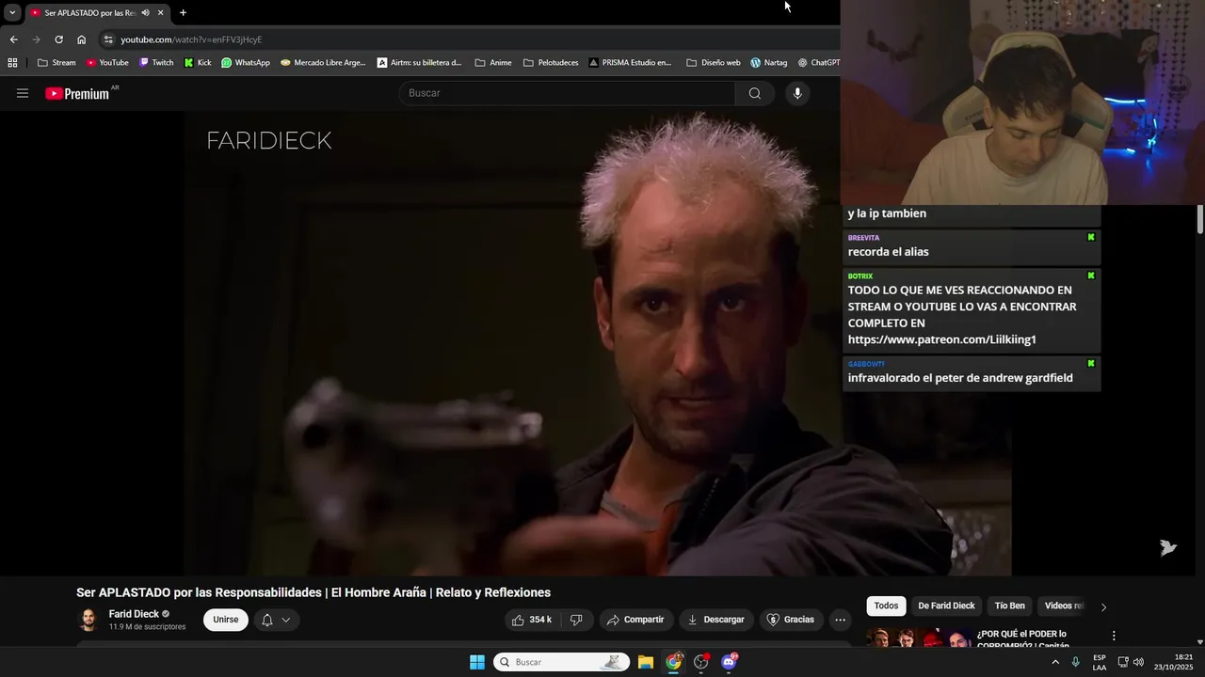Click the chat overlay scrollbar
1205x677 pixels.
click(1200, 220)
